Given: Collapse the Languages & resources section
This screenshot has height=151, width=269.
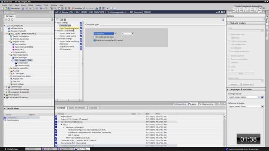Looking at the screenshot, I should [x=228, y=89].
